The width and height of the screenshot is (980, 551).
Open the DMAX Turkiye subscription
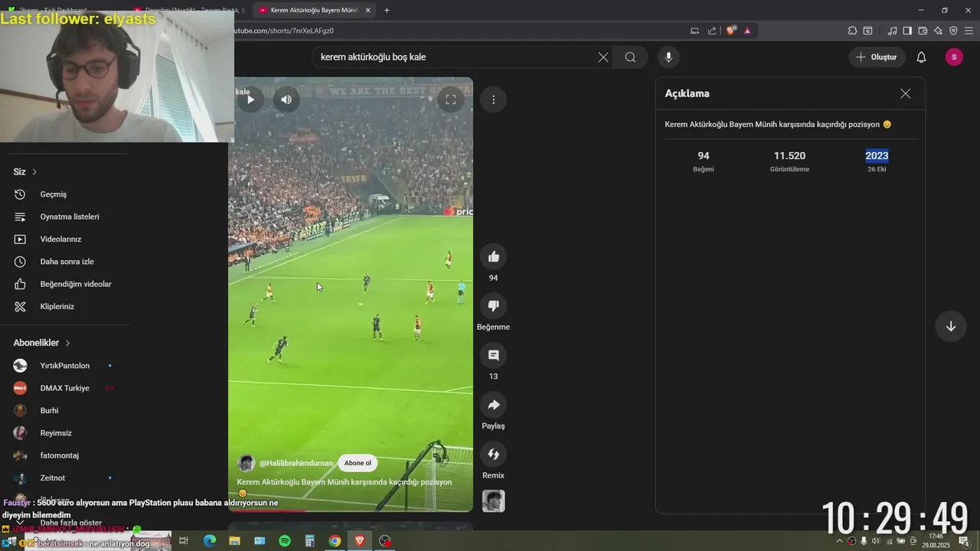pyautogui.click(x=65, y=388)
